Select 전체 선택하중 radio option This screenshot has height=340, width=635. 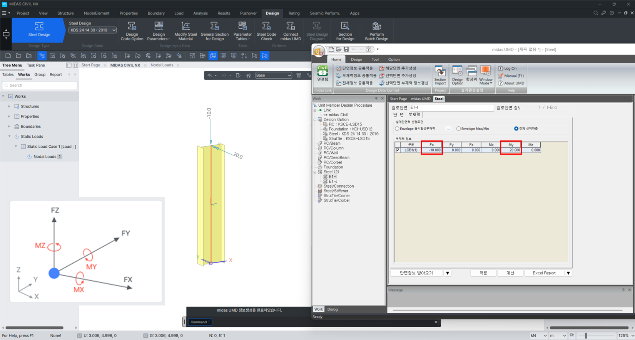click(x=516, y=129)
